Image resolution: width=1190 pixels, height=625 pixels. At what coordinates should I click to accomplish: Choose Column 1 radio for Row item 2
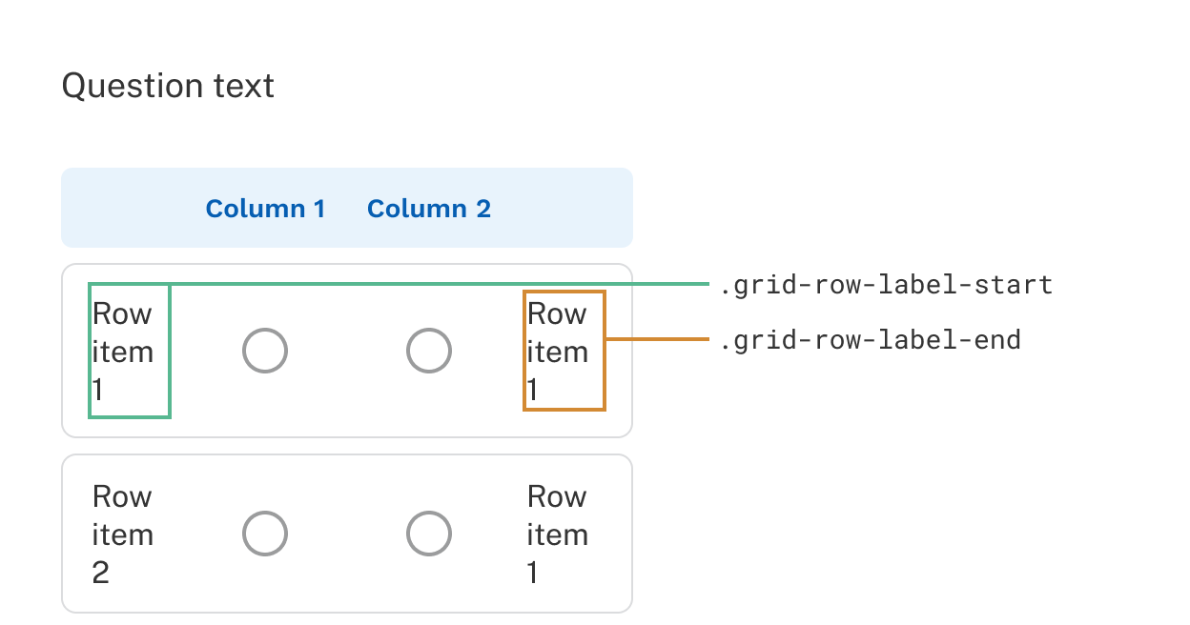click(x=265, y=534)
